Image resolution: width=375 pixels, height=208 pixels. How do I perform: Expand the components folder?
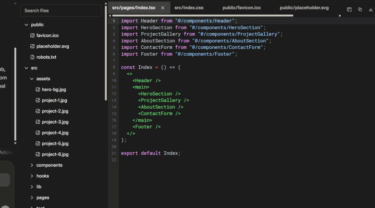32,165
